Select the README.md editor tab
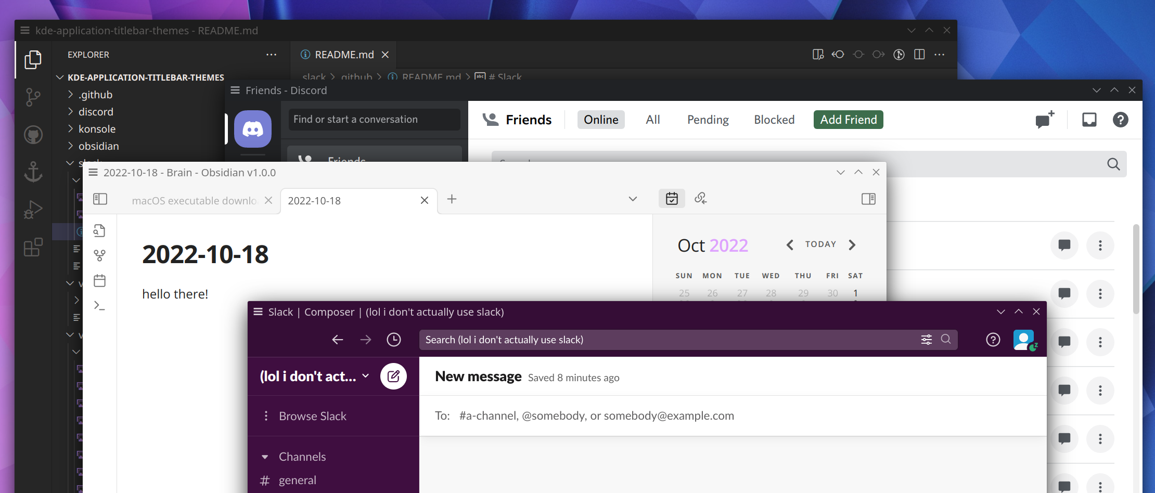The height and width of the screenshot is (493, 1155). 344,55
